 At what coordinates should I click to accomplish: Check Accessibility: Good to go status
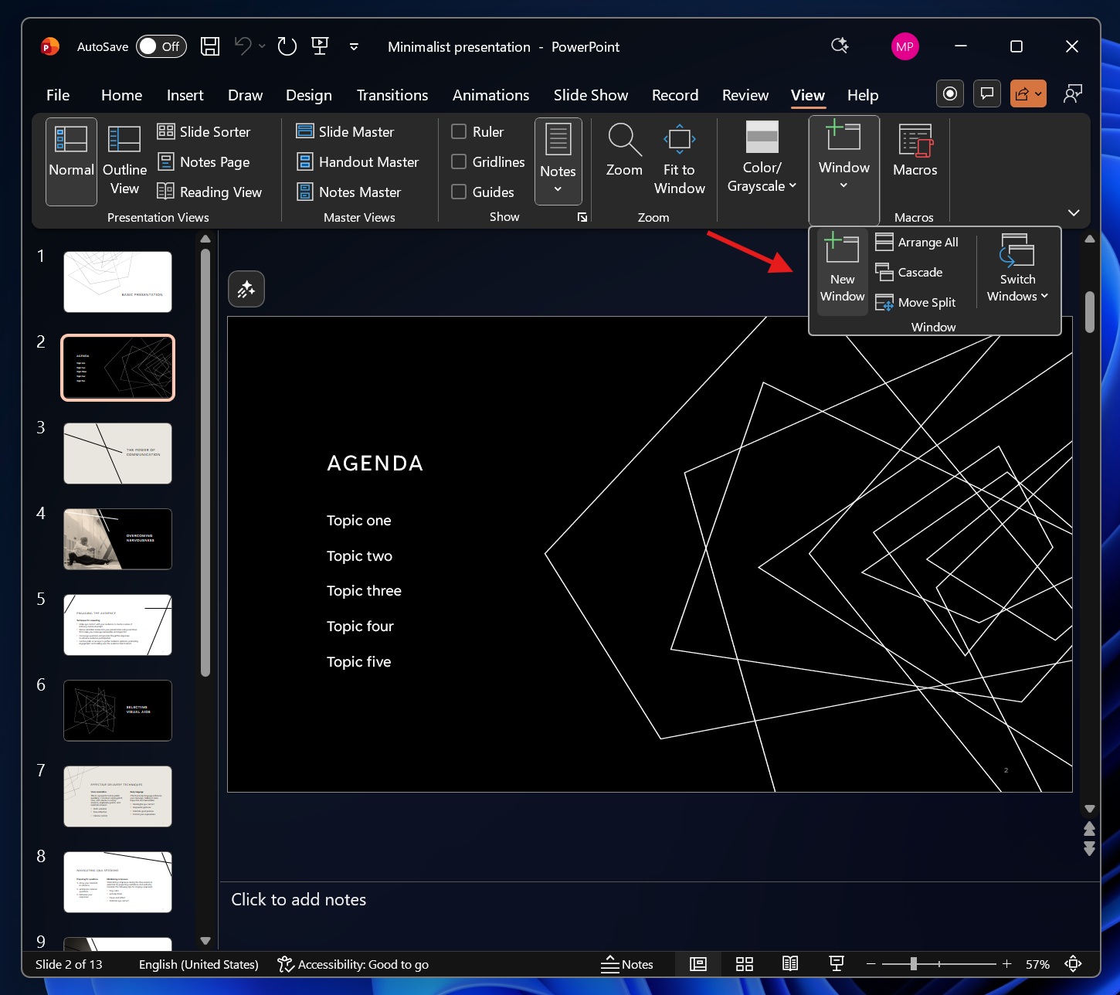[x=352, y=963]
